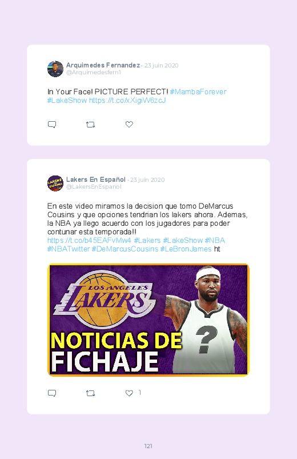The width and height of the screenshot is (297, 459).
Task: Open the #LakeShow hashtag in first tweet
Action: (x=67, y=100)
